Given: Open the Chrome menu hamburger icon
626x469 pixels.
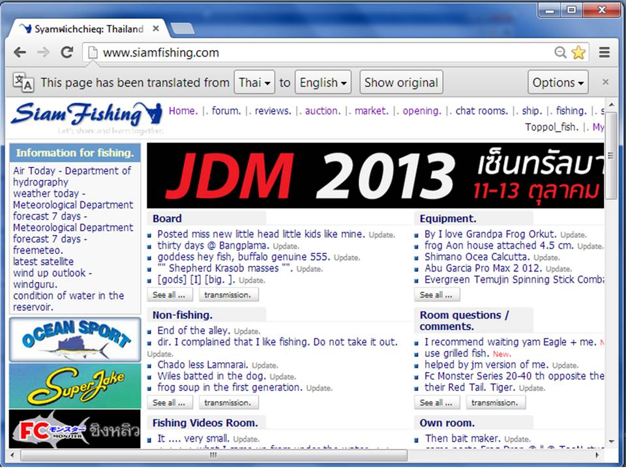Looking at the screenshot, I should click(x=604, y=53).
